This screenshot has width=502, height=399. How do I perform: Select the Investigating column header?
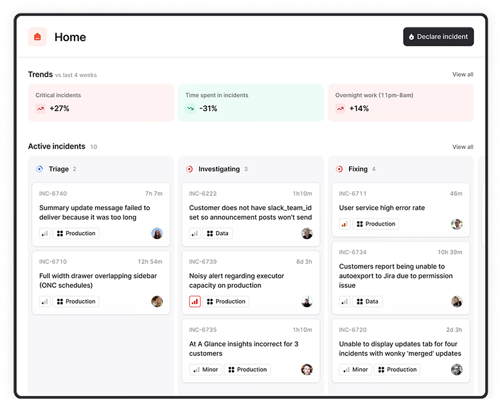point(219,169)
